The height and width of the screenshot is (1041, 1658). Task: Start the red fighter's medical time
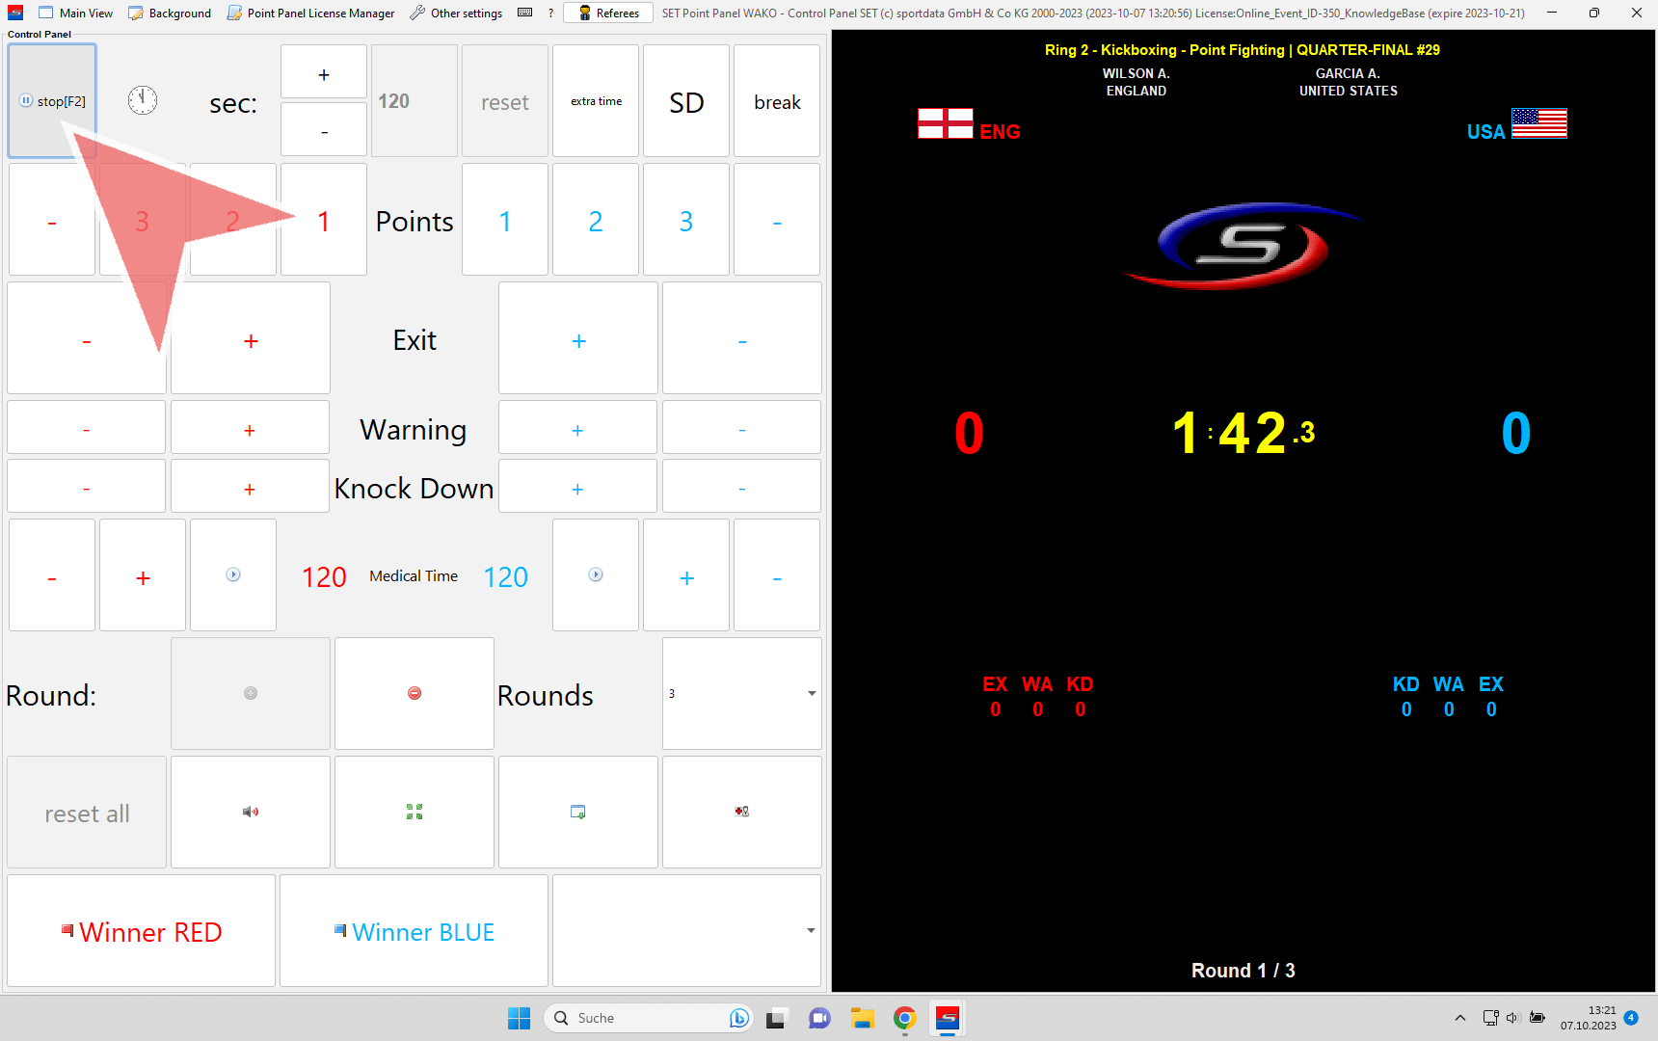tap(233, 575)
